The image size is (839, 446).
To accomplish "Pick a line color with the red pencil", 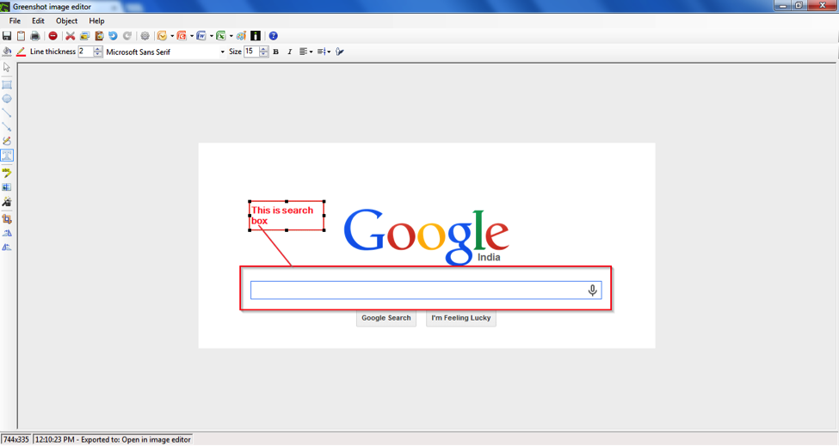I will tap(21, 52).
